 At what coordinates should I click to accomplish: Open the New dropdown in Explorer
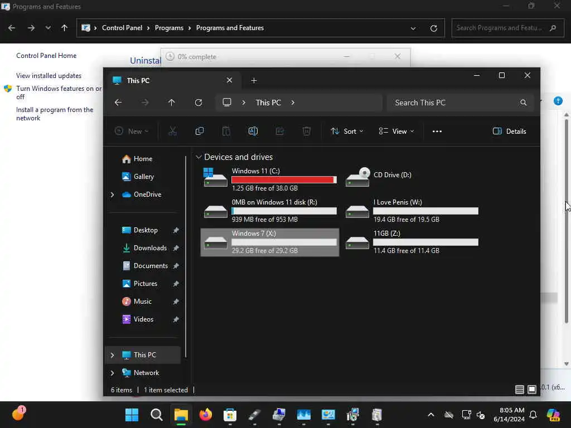tap(132, 132)
